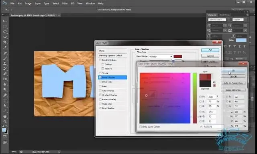Switch to the Character panel tab
Image resolution: width=257 pixels, height=154 pixels.
click(x=212, y=15)
